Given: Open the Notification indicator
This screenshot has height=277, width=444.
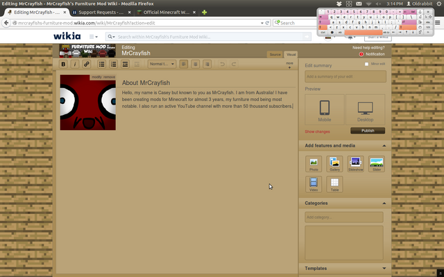Looking at the screenshot, I should 372,54.
